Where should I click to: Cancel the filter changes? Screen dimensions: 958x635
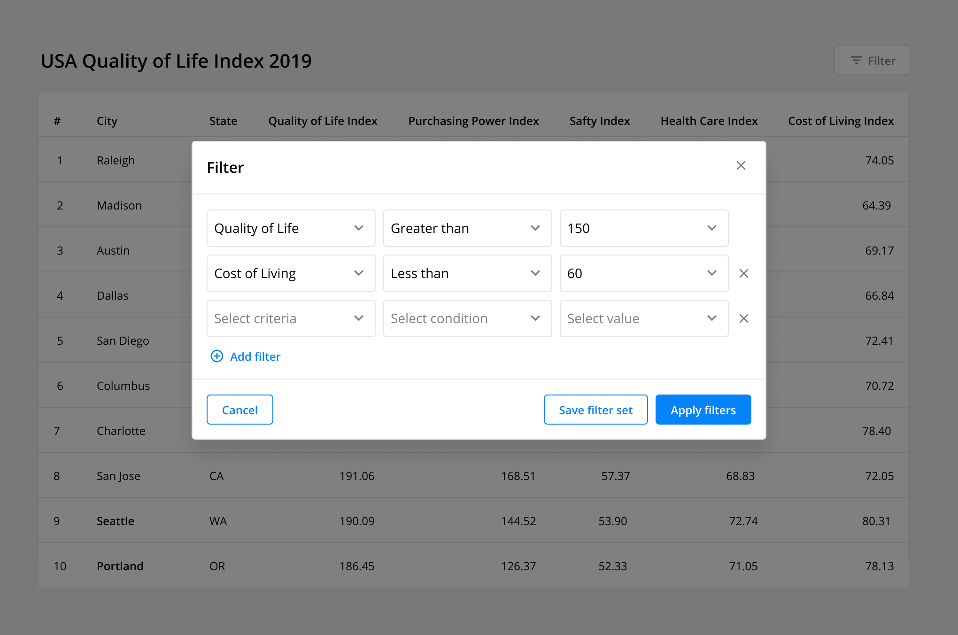click(x=239, y=410)
